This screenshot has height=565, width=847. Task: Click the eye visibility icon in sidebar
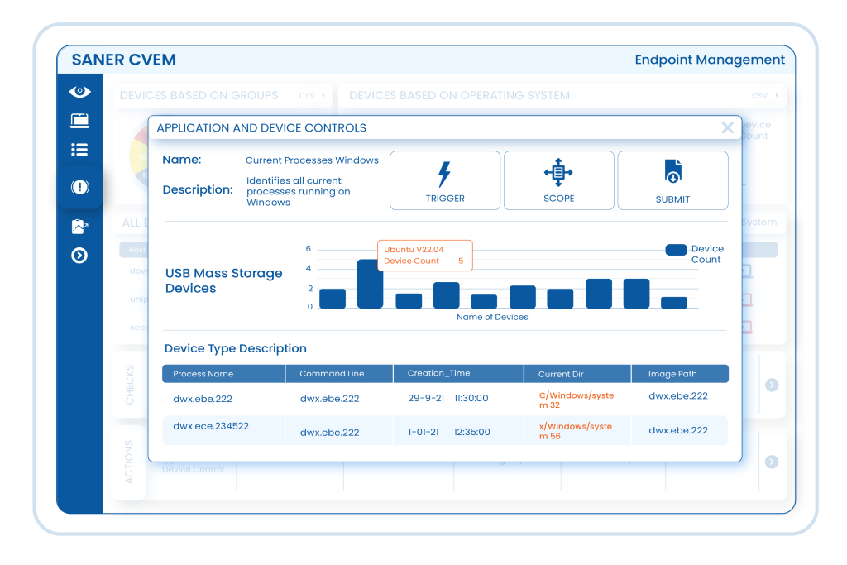[79, 92]
